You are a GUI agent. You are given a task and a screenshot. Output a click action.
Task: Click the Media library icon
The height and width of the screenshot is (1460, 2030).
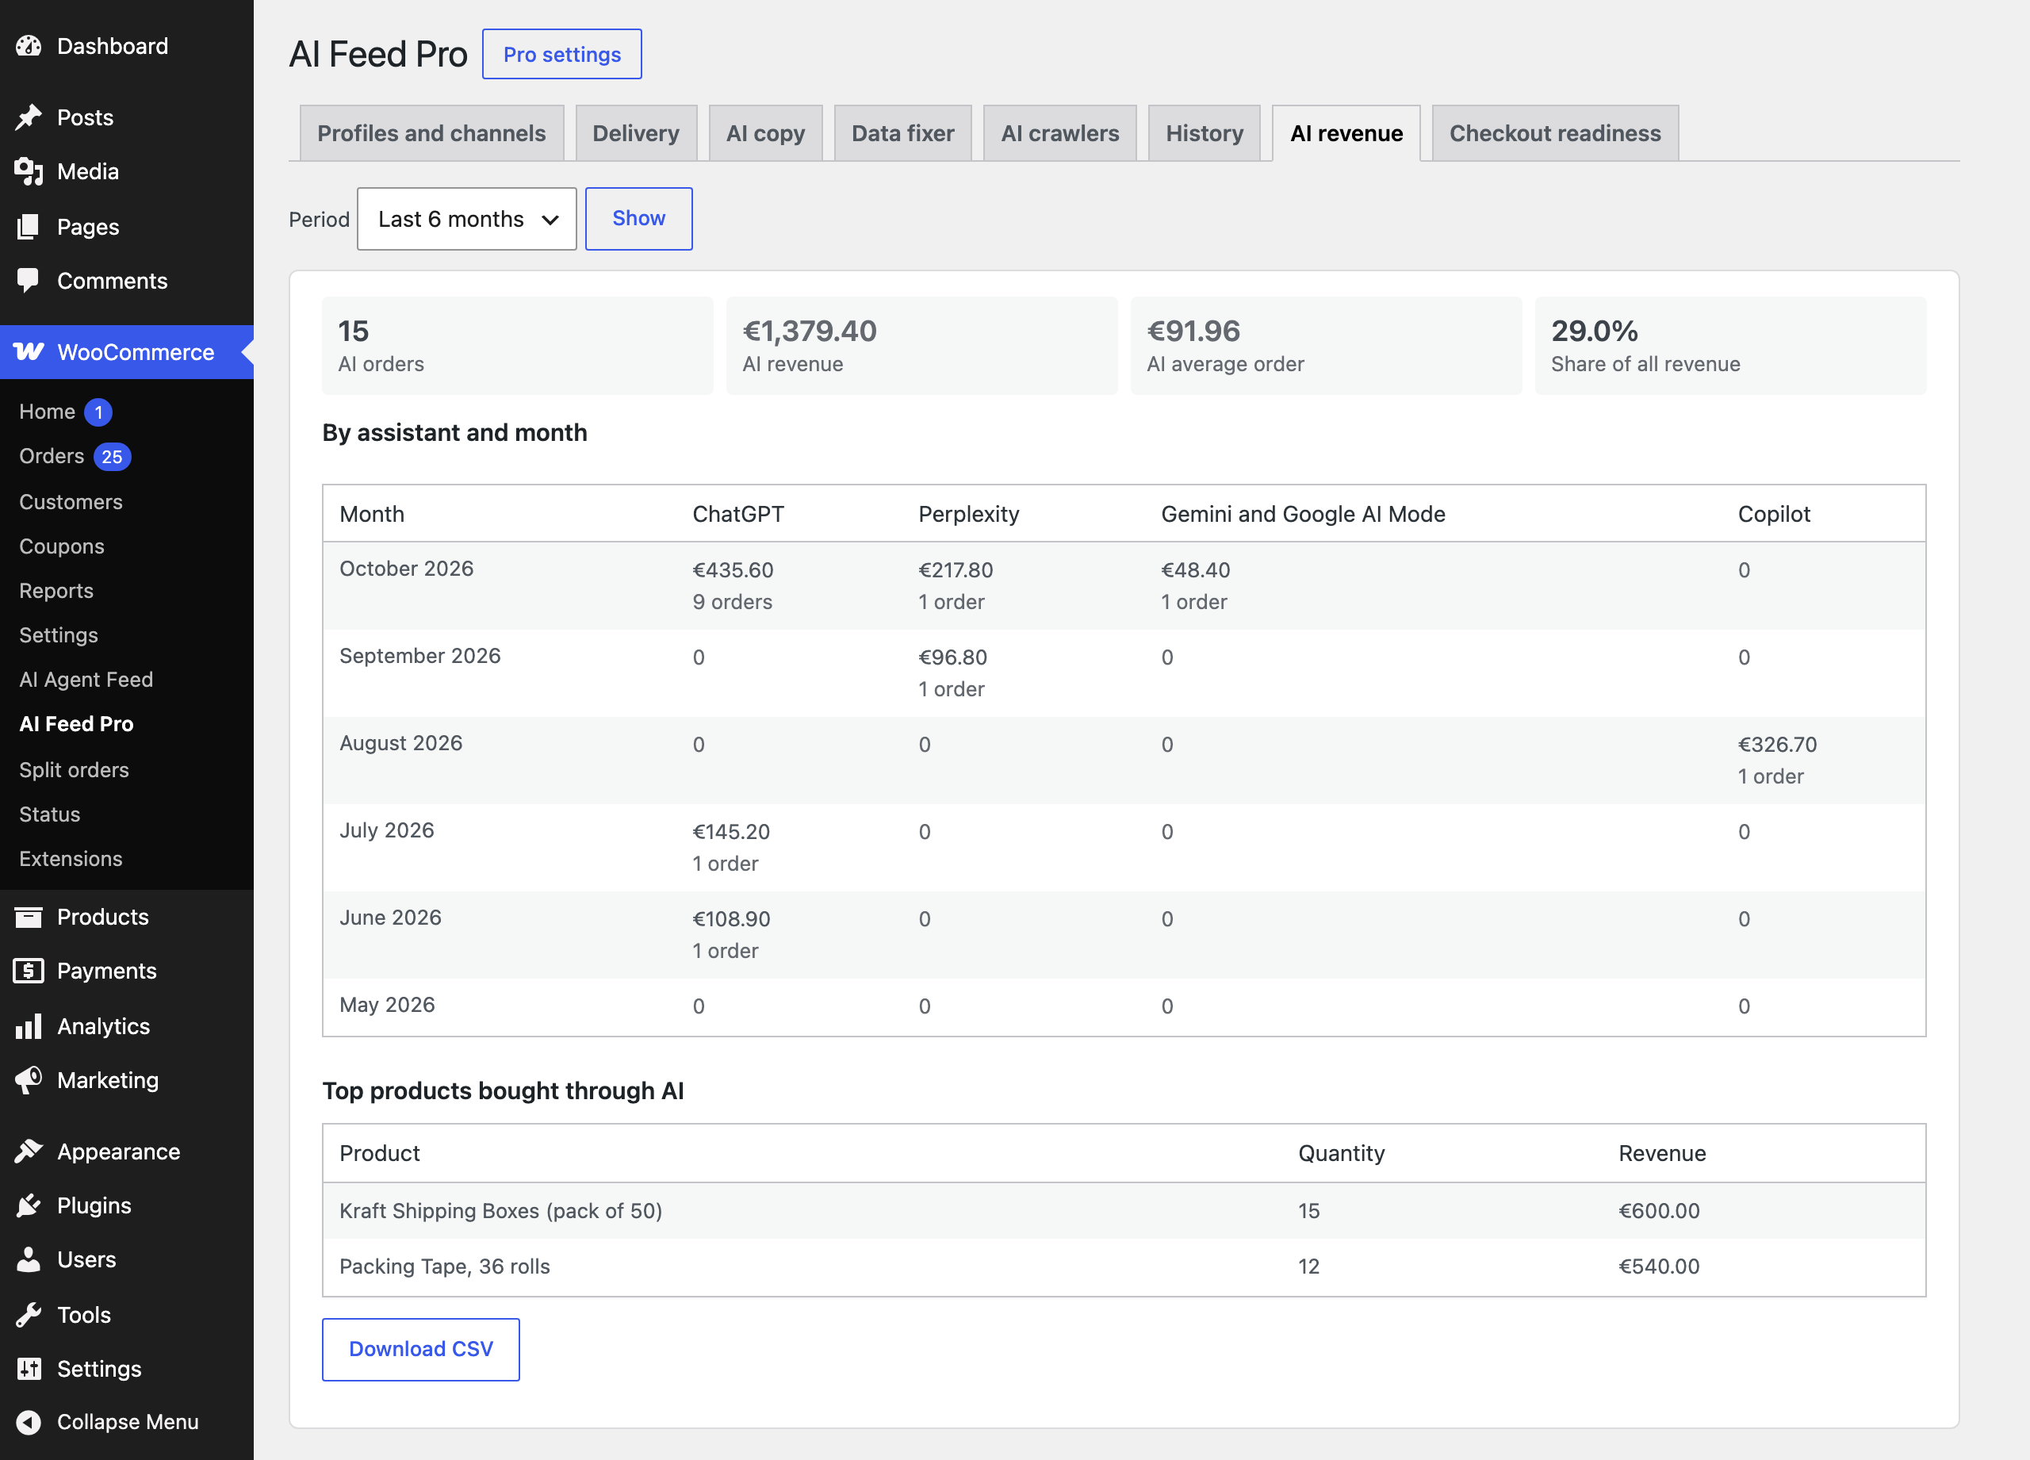click(x=29, y=171)
